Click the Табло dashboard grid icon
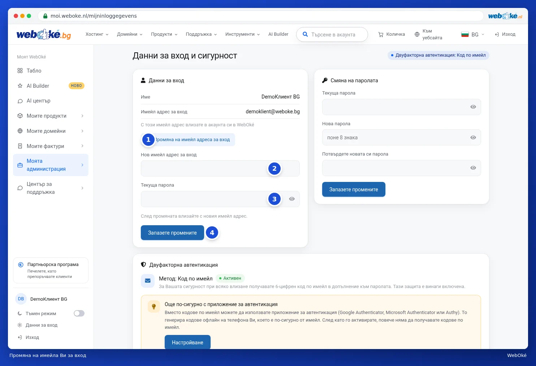The width and height of the screenshot is (536, 366). pyautogui.click(x=20, y=71)
